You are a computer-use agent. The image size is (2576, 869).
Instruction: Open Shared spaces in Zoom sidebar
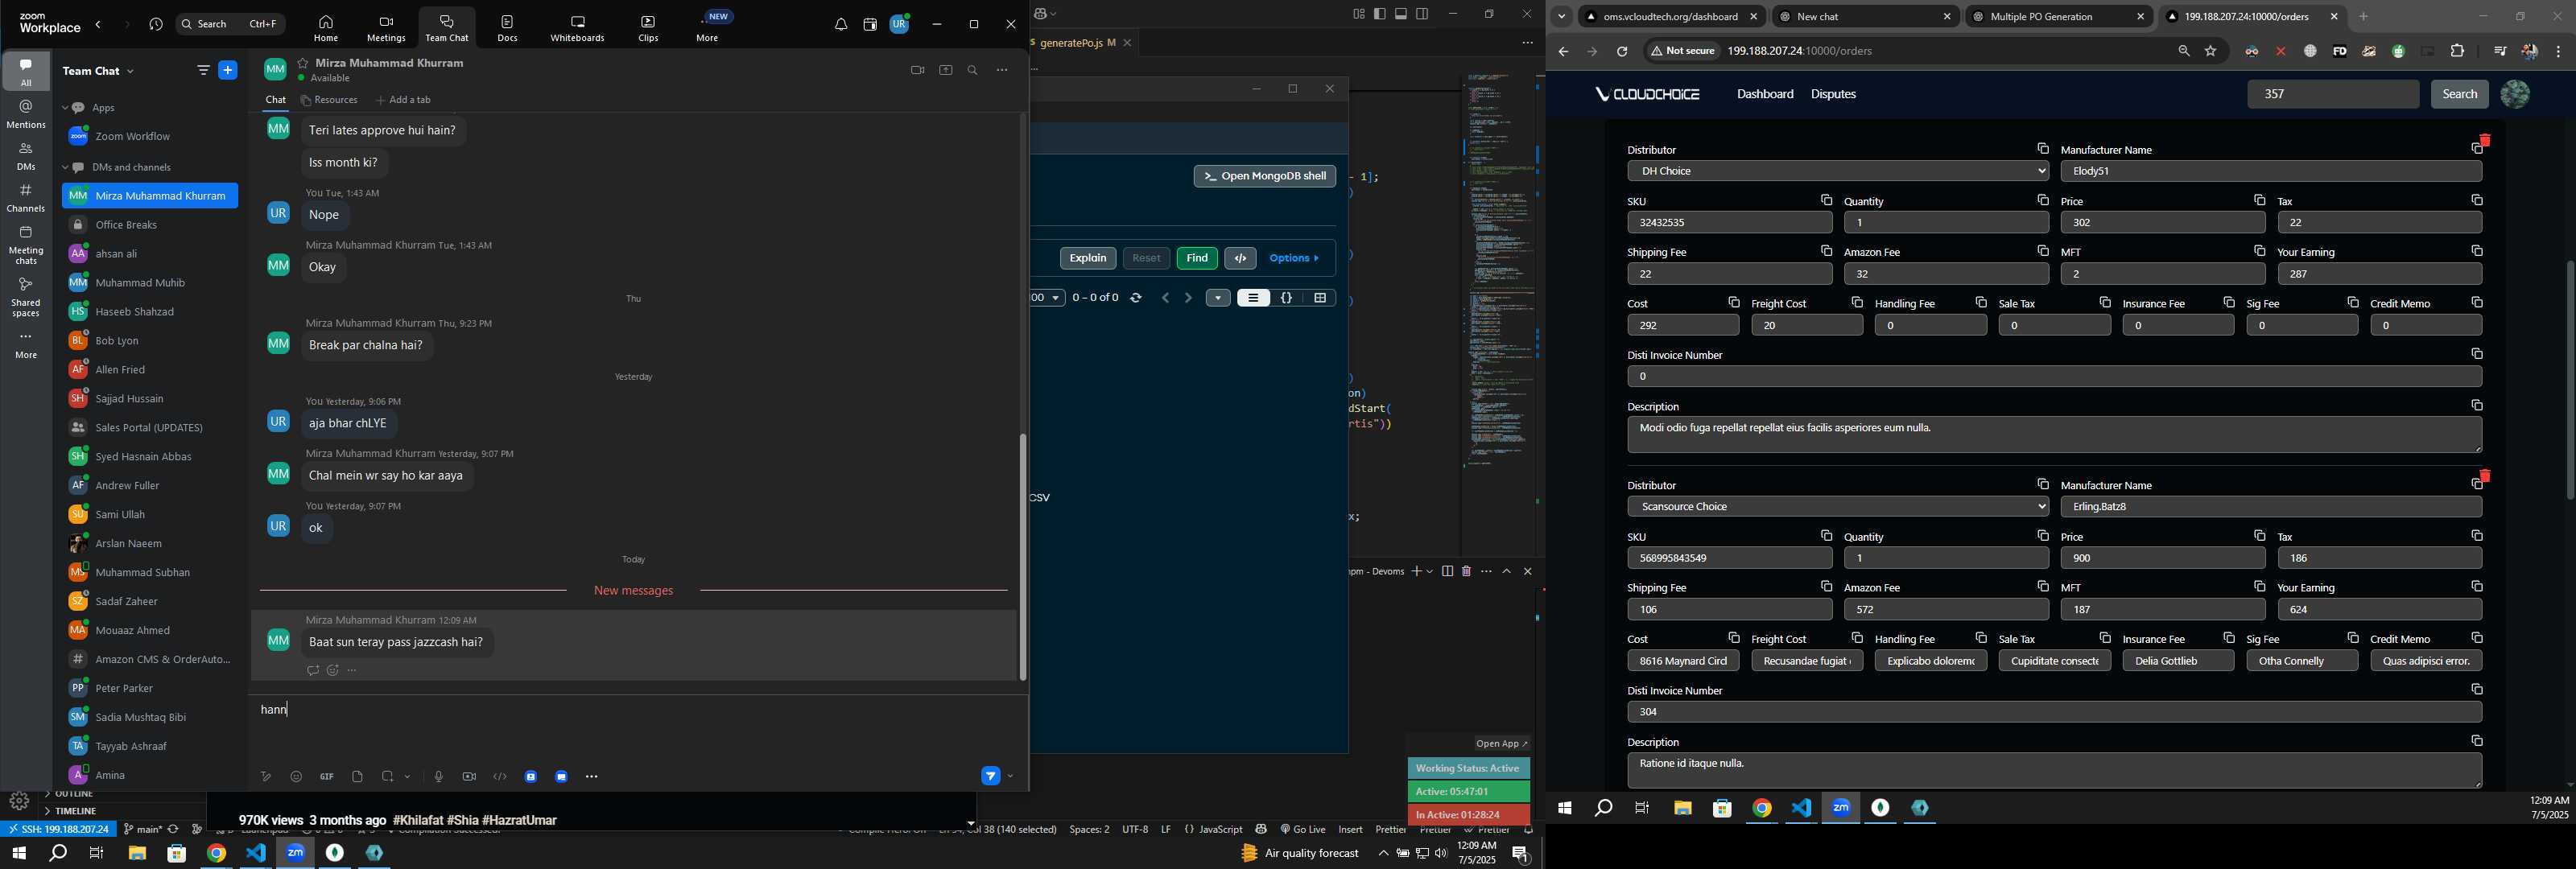[26, 297]
